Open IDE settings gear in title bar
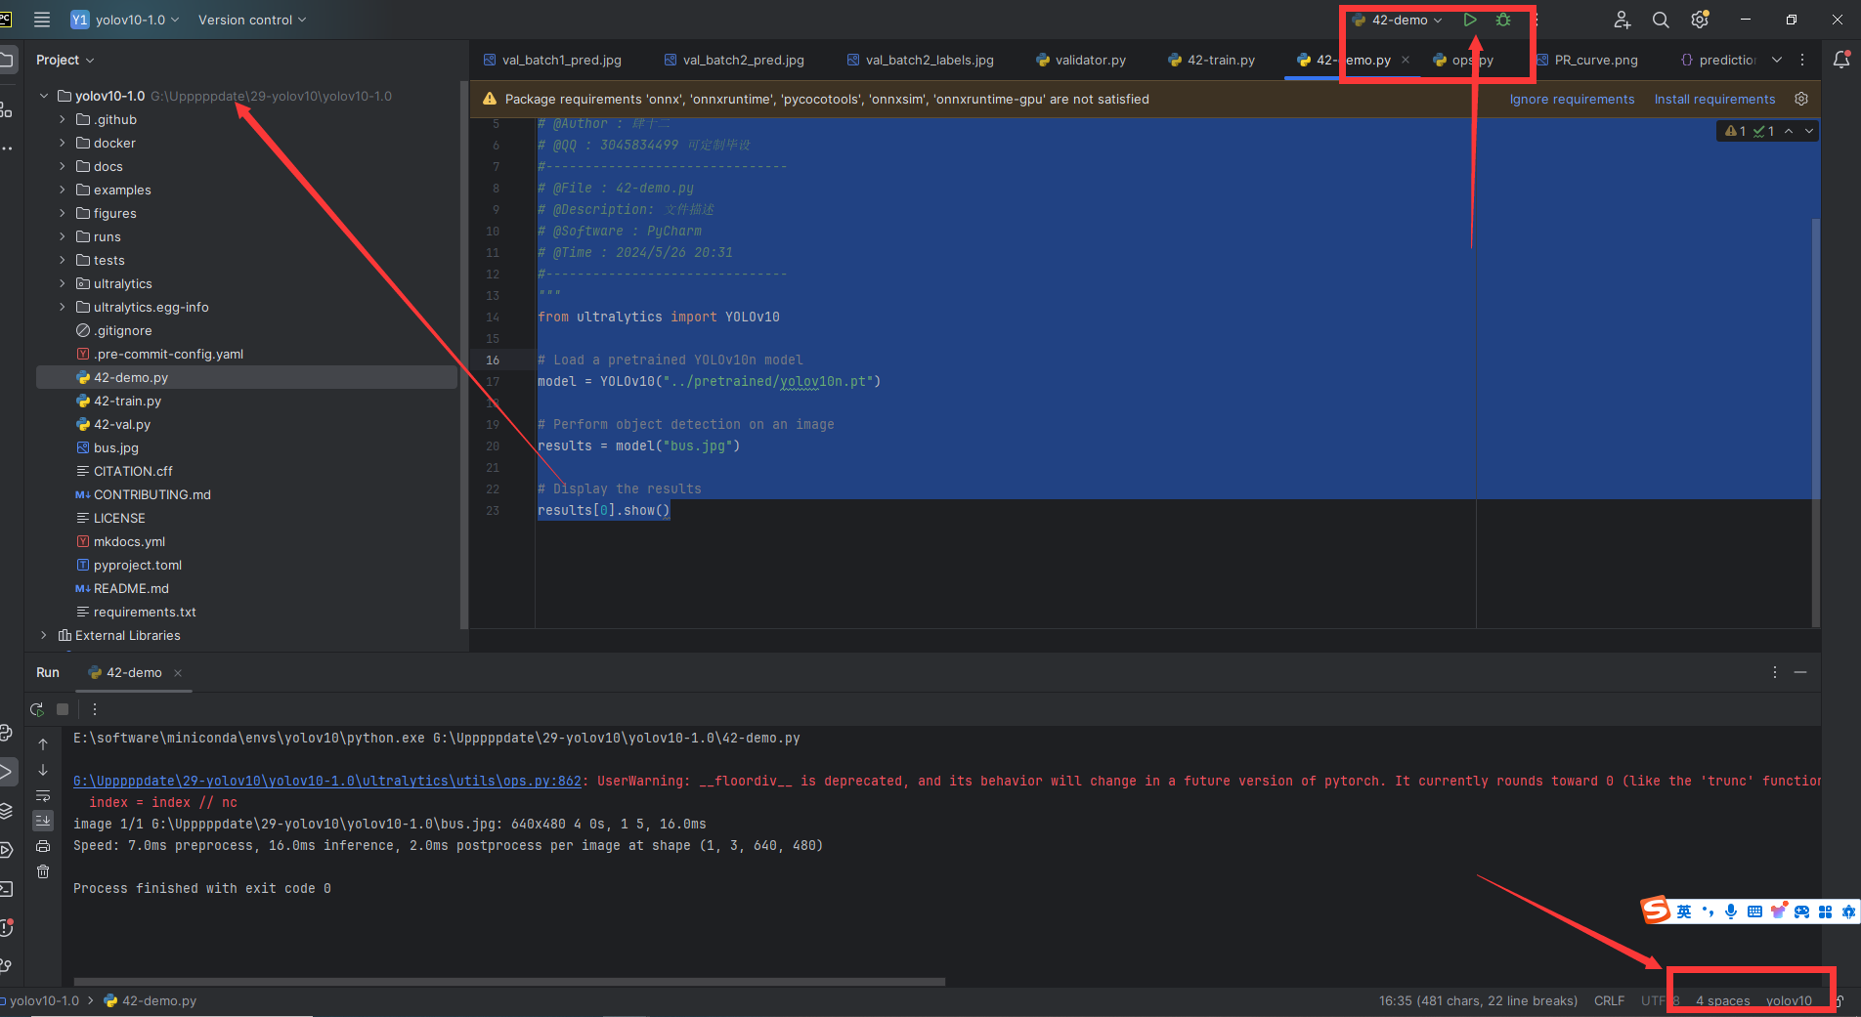 coord(1700,20)
